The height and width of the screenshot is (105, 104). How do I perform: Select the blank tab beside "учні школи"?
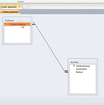point(26,7)
